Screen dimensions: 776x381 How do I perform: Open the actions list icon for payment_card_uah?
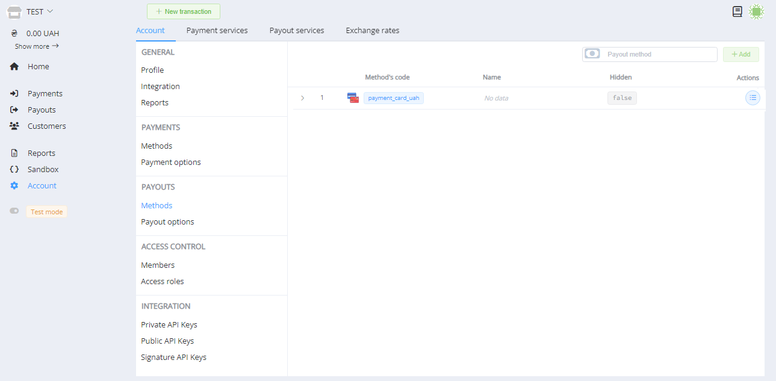click(x=753, y=98)
